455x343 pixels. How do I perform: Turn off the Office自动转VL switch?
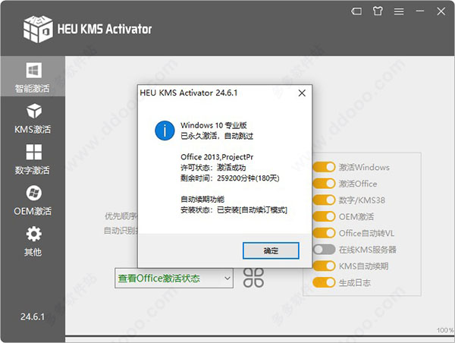click(324, 233)
